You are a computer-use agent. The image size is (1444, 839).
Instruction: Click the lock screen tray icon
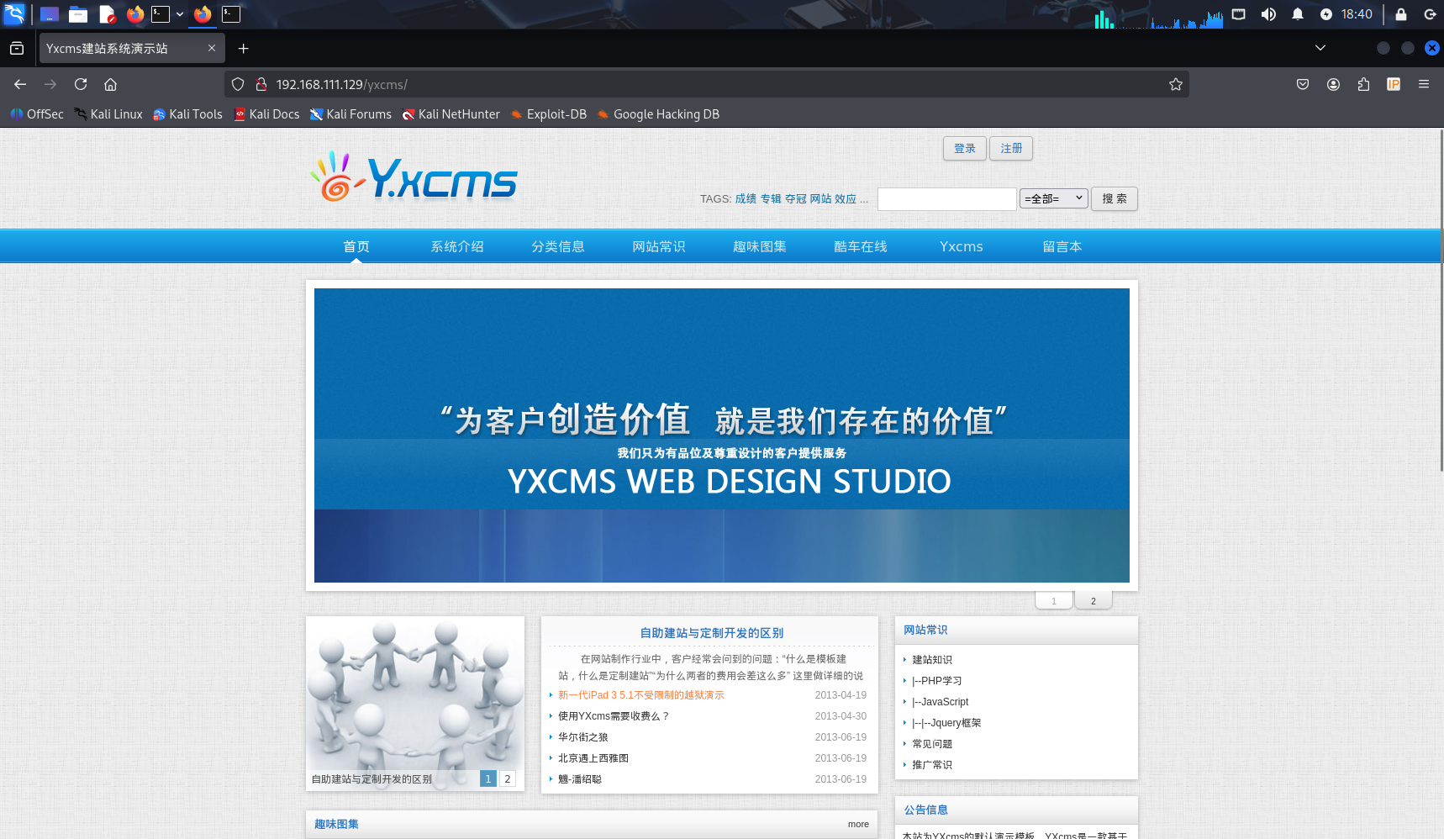(x=1401, y=14)
